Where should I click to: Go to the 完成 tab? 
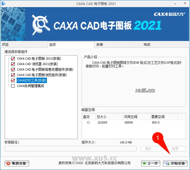point(147,45)
